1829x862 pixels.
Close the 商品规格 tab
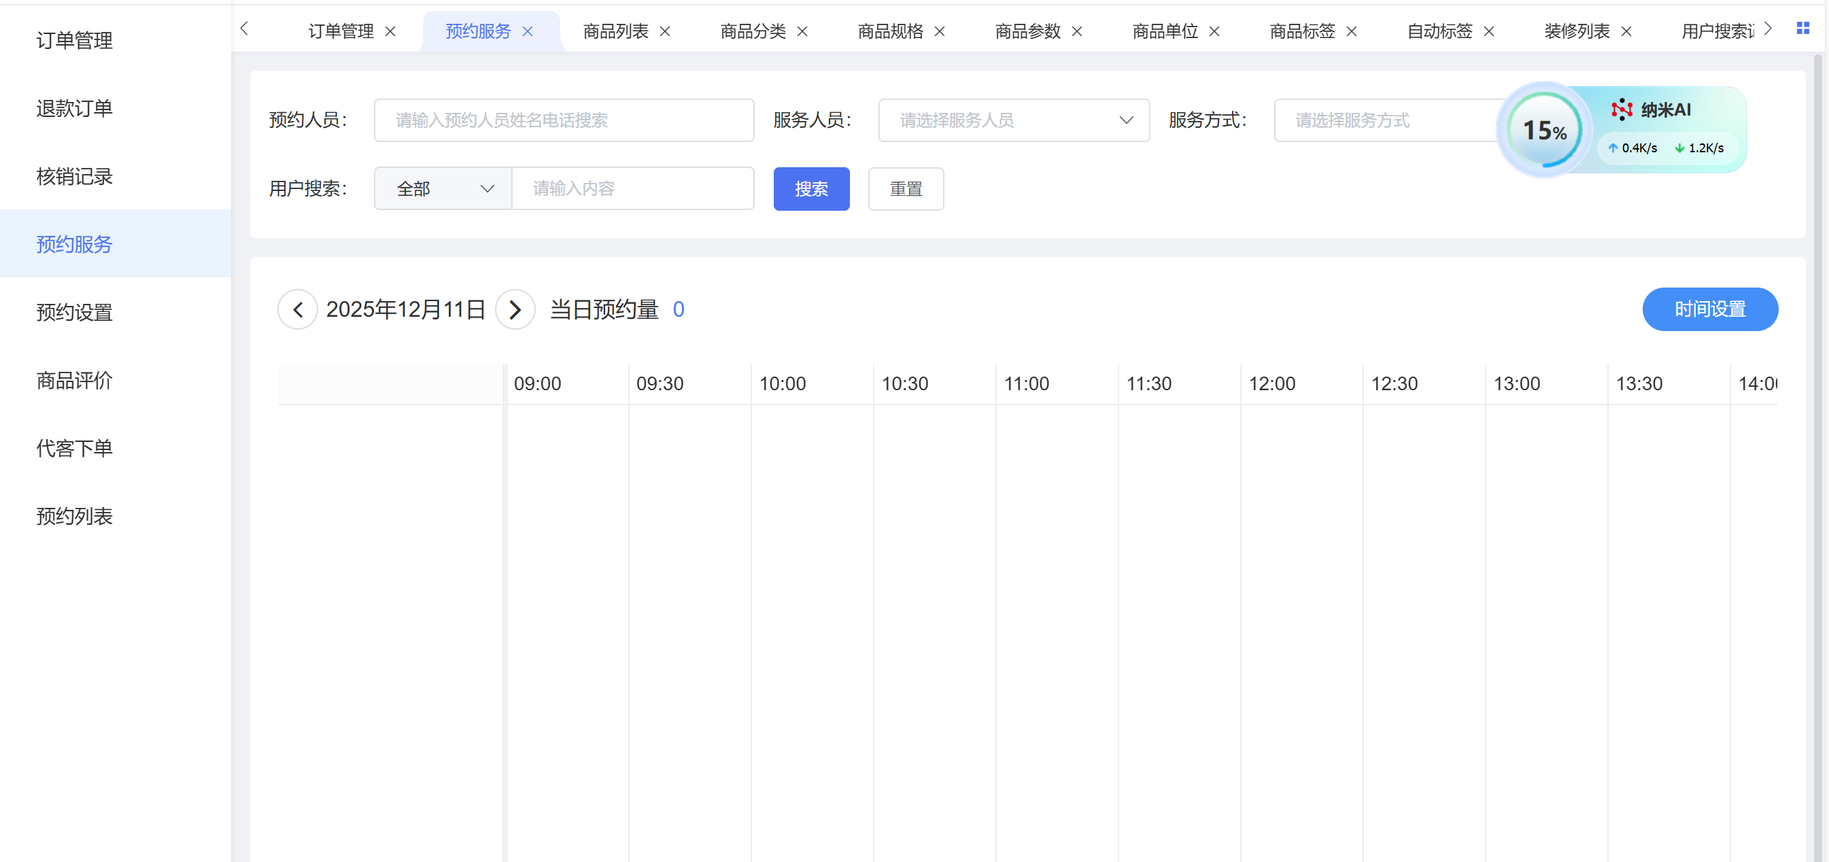(940, 31)
